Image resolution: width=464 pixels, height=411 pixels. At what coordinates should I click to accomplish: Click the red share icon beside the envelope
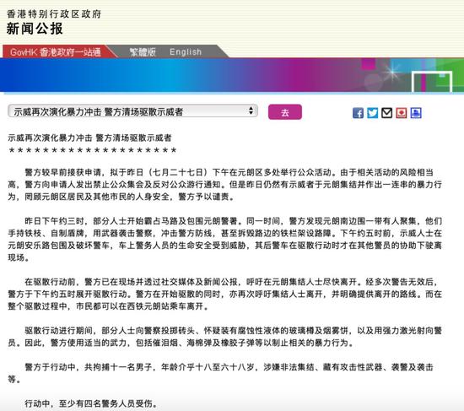(402, 113)
